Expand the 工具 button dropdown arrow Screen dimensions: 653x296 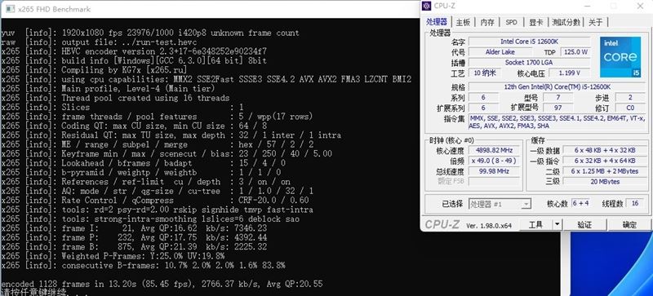(x=557, y=225)
